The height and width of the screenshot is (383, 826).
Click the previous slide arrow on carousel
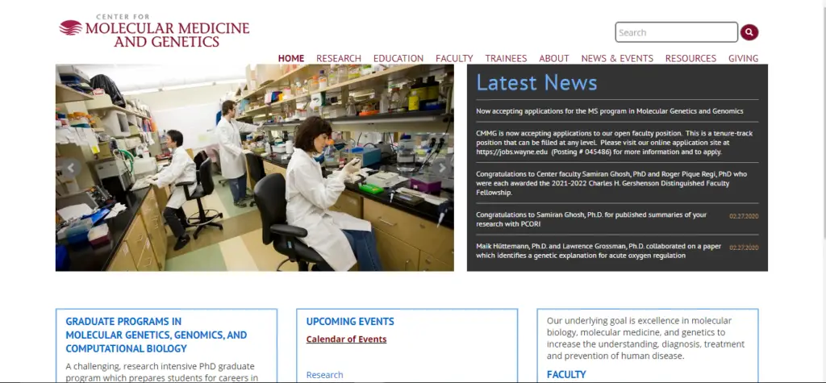click(70, 168)
